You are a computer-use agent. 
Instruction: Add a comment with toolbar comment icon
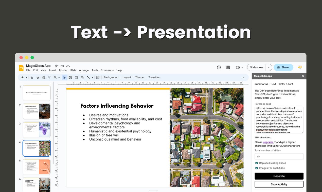(98, 78)
